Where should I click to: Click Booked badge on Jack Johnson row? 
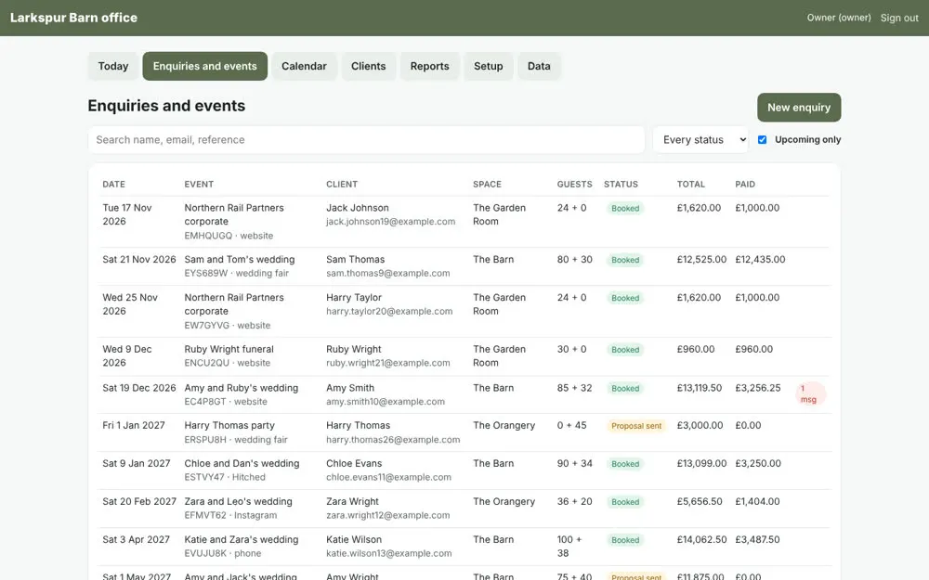[625, 208]
